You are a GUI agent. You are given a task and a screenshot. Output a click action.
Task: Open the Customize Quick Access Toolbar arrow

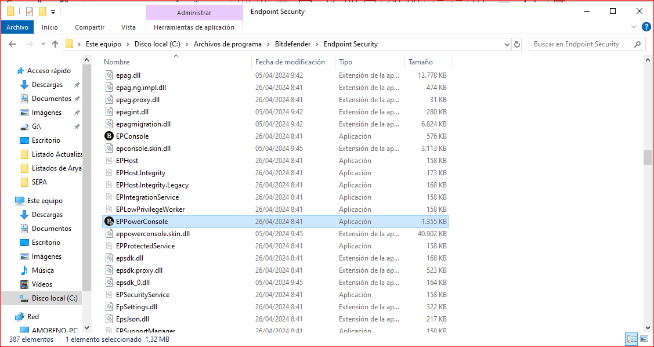pyautogui.click(x=53, y=12)
